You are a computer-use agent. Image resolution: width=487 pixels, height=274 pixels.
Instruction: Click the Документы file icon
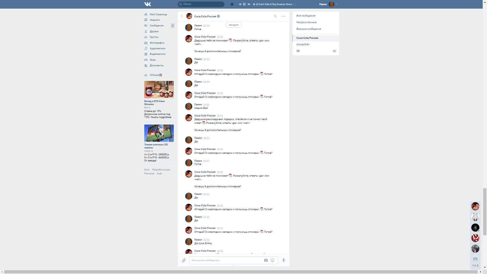[146, 65]
